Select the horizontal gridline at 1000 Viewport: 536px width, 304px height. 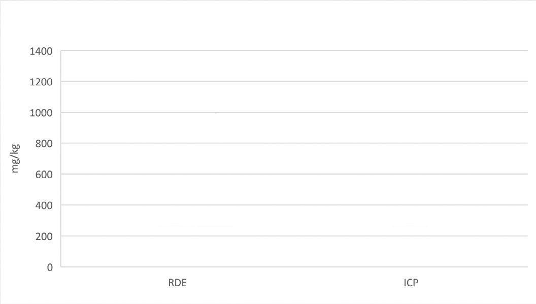click(x=294, y=113)
